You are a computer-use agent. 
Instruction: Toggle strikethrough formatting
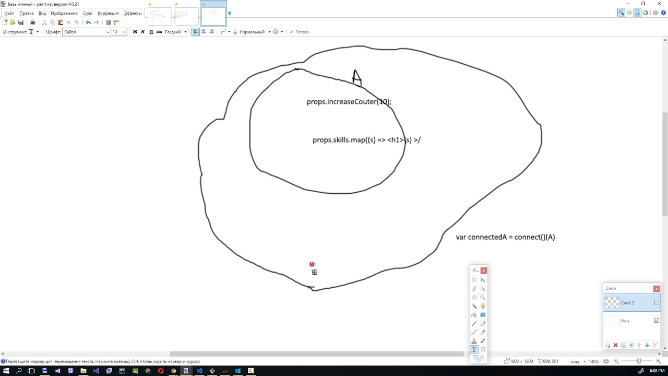159,32
